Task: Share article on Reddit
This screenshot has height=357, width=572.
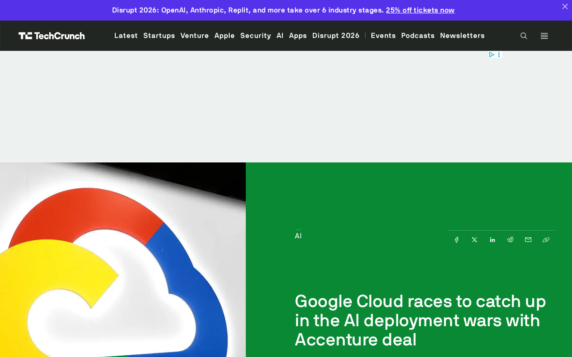Action: 510,240
